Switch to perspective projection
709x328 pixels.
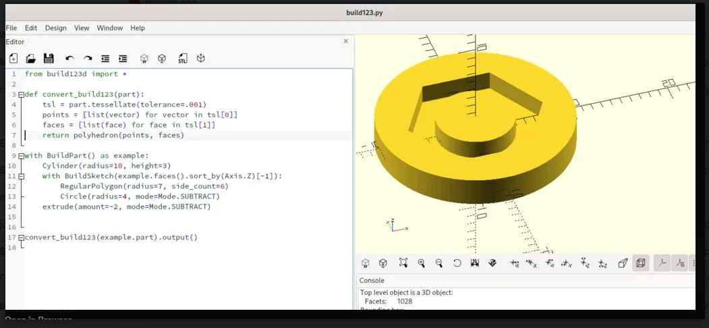pos(623,263)
